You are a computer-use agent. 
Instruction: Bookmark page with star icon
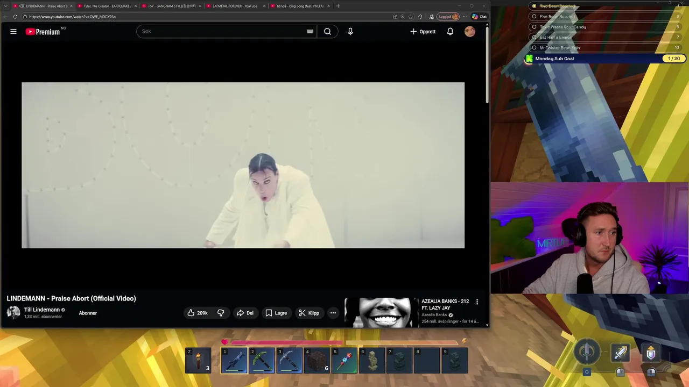click(411, 17)
